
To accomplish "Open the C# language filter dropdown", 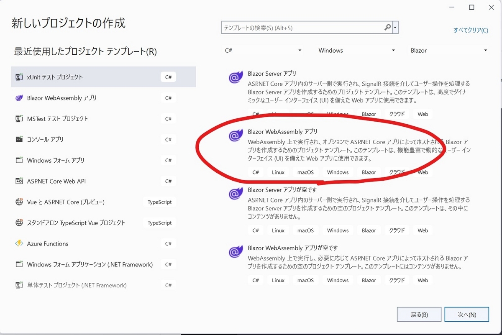I will [x=264, y=50].
